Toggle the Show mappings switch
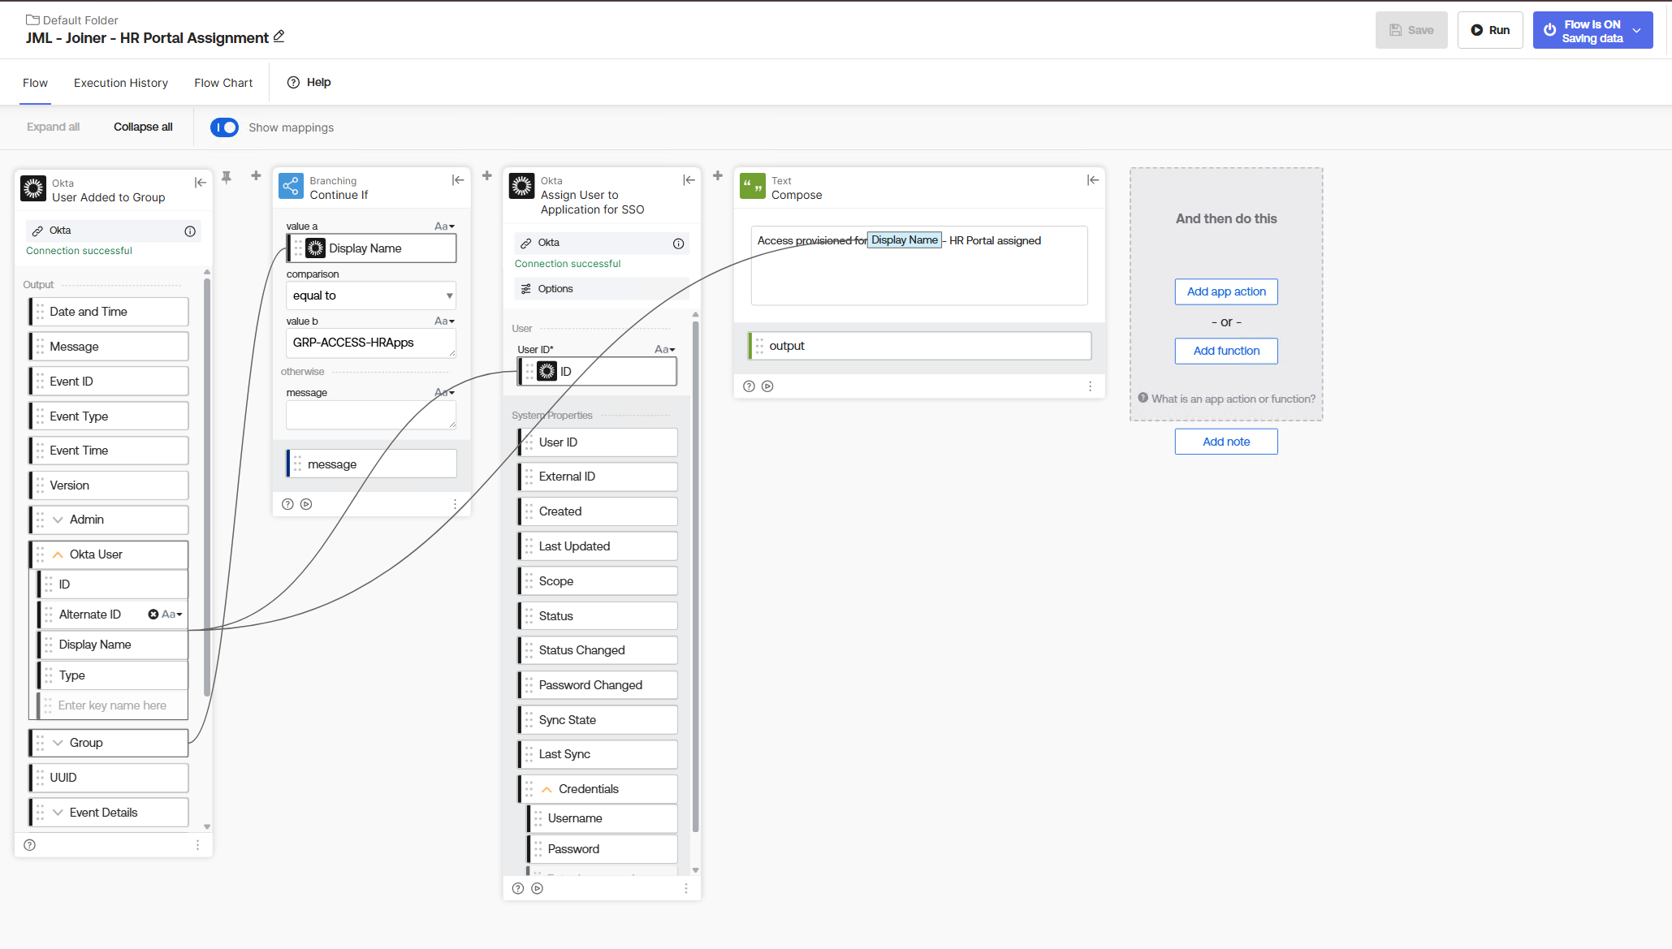 pos(224,127)
